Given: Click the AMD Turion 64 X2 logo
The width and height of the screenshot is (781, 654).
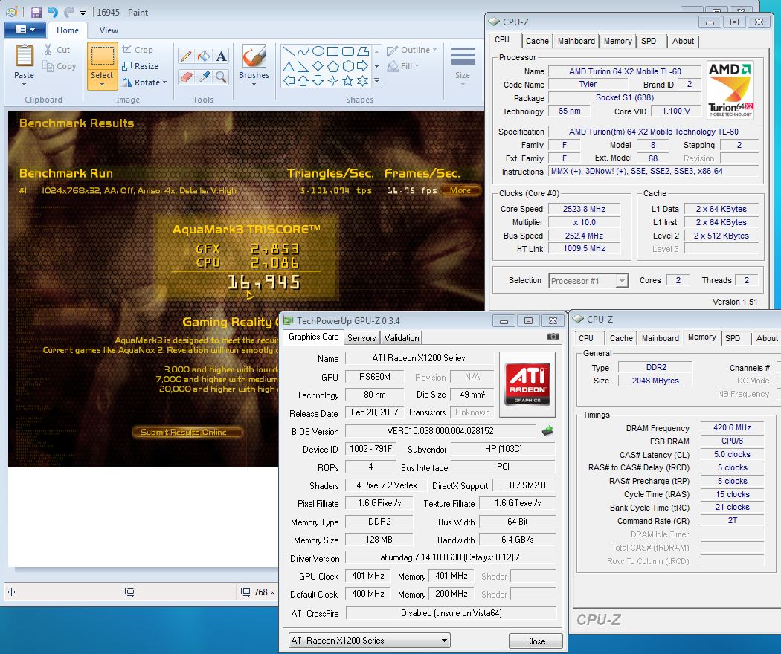Looking at the screenshot, I should tap(730, 90).
